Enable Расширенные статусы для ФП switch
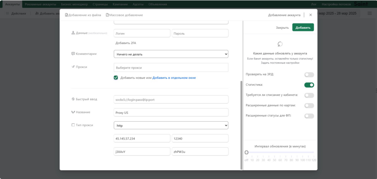 (309, 116)
